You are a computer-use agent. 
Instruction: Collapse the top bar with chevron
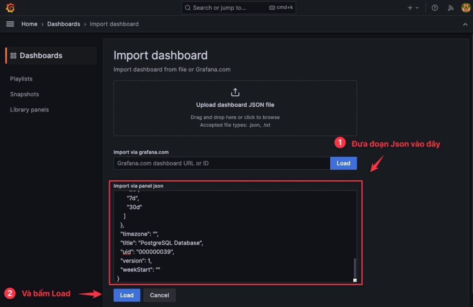click(x=465, y=25)
